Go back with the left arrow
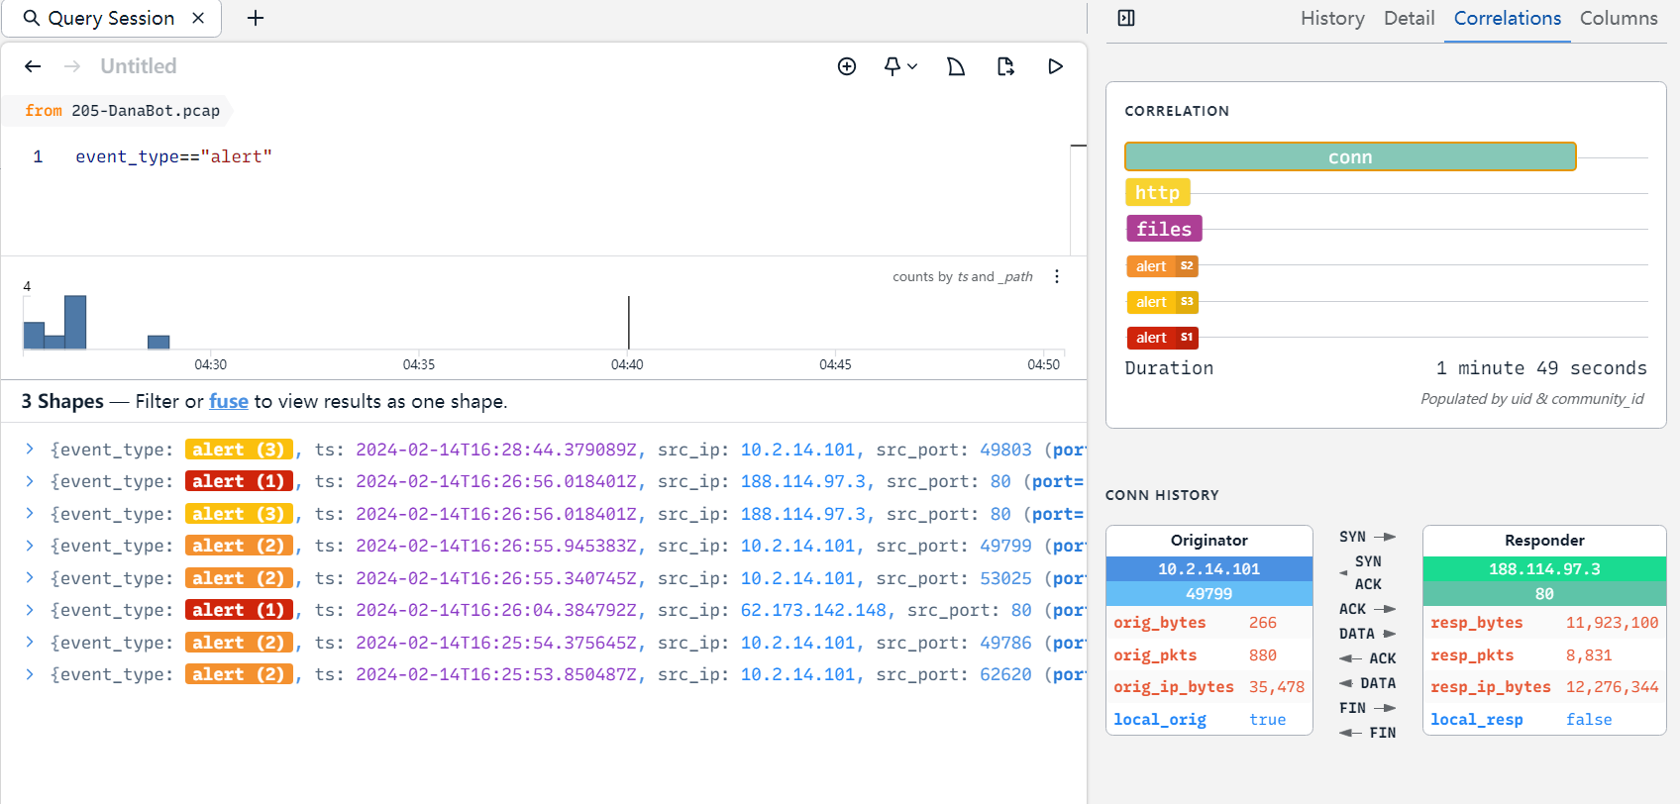The height and width of the screenshot is (804, 1680). point(33,66)
